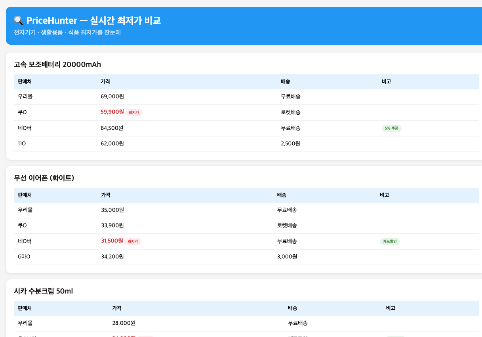Click the 62,000원 price
This screenshot has width=482, height=337.
pos(112,144)
